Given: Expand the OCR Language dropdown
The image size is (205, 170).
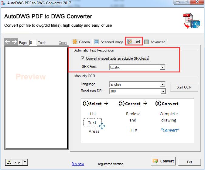Looking at the screenshot, I should [x=162, y=85].
